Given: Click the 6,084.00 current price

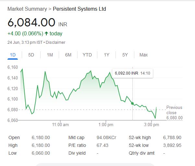Looking at the screenshot, I should pyautogui.click(x=31, y=23).
